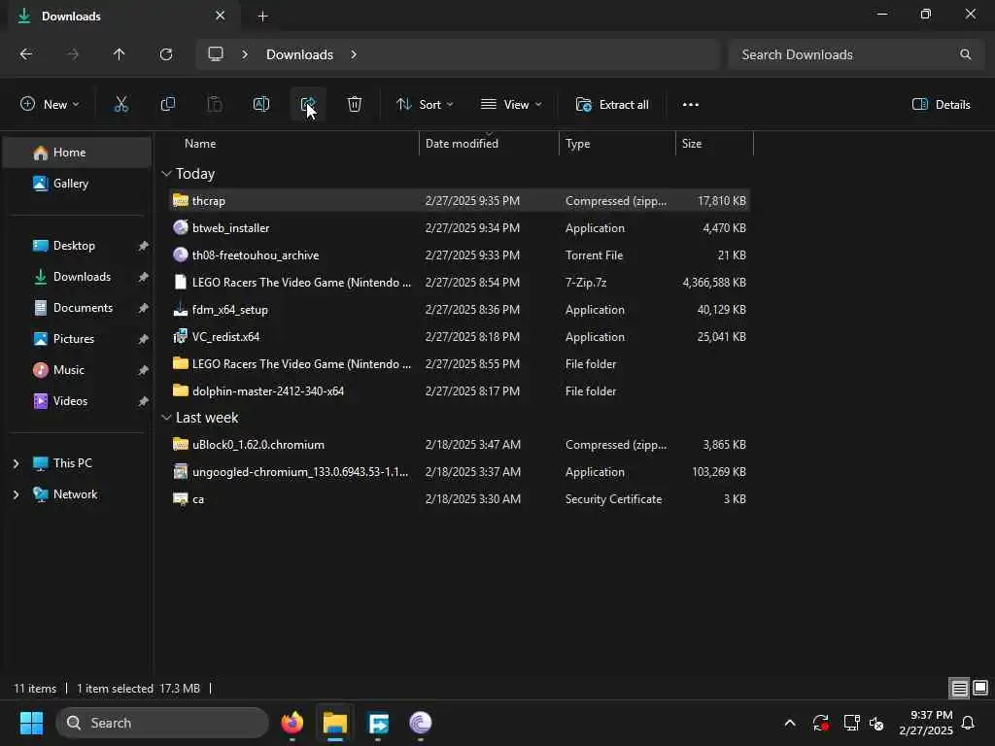Open Firefox from the taskbar
The image size is (995, 746).
pos(292,723)
